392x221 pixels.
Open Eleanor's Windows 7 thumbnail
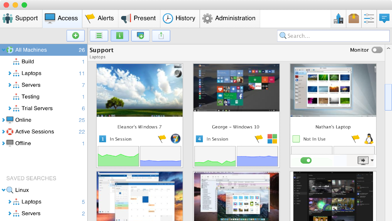(139, 90)
